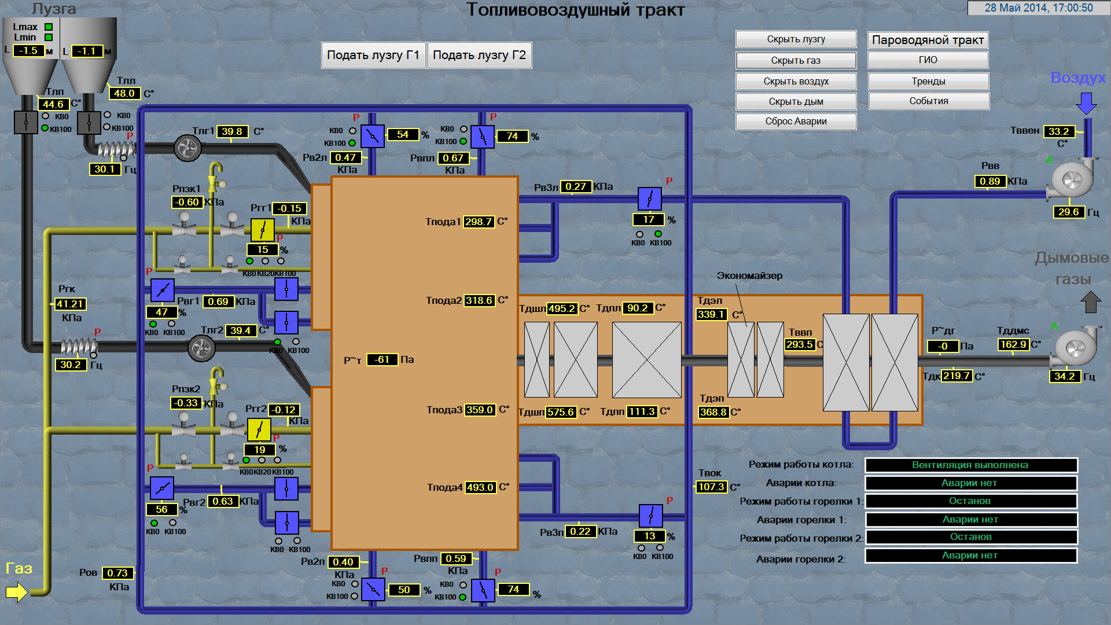This screenshot has width=1111, height=625.
Task: Click the left husk bunker gate valve
Action: point(25,122)
